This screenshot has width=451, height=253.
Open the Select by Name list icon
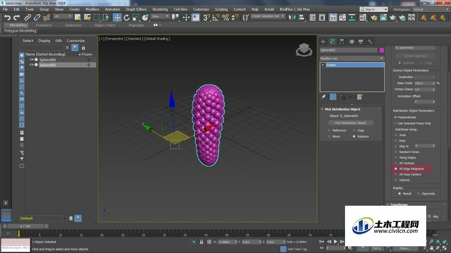pos(87,18)
